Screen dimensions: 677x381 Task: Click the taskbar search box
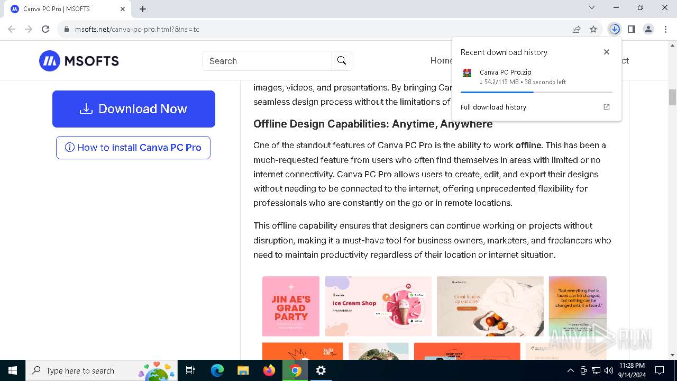pos(102,370)
